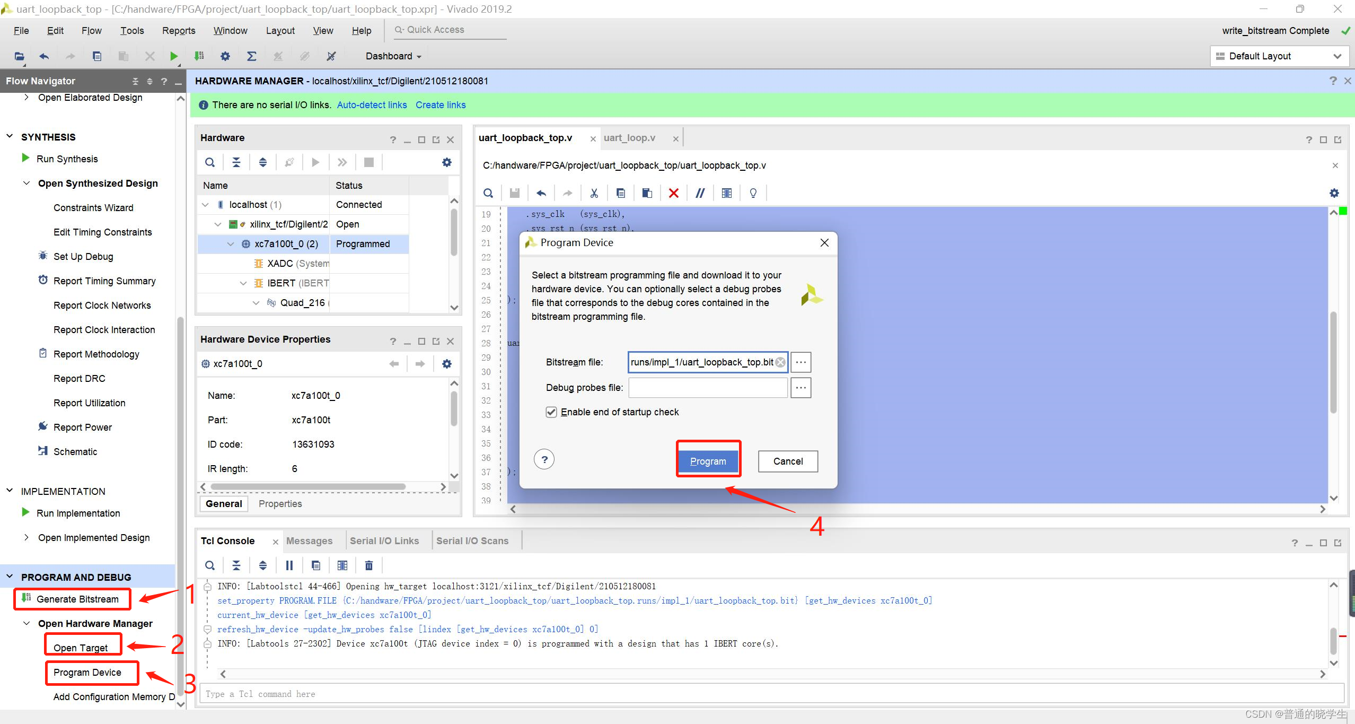
Task: Click trash clear icon in Tcl Console
Action: [369, 565]
